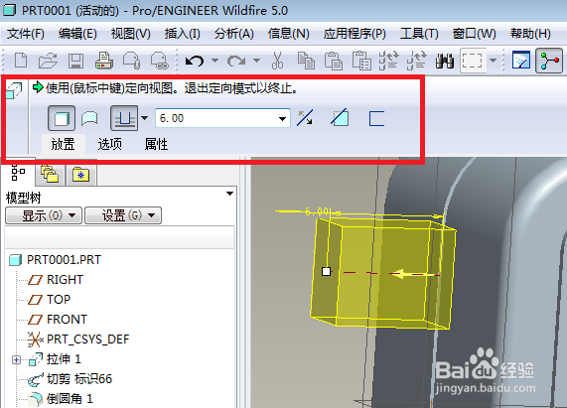This screenshot has width=567, height=408.
Task: Click the Undo arrow icon
Action: [195, 61]
